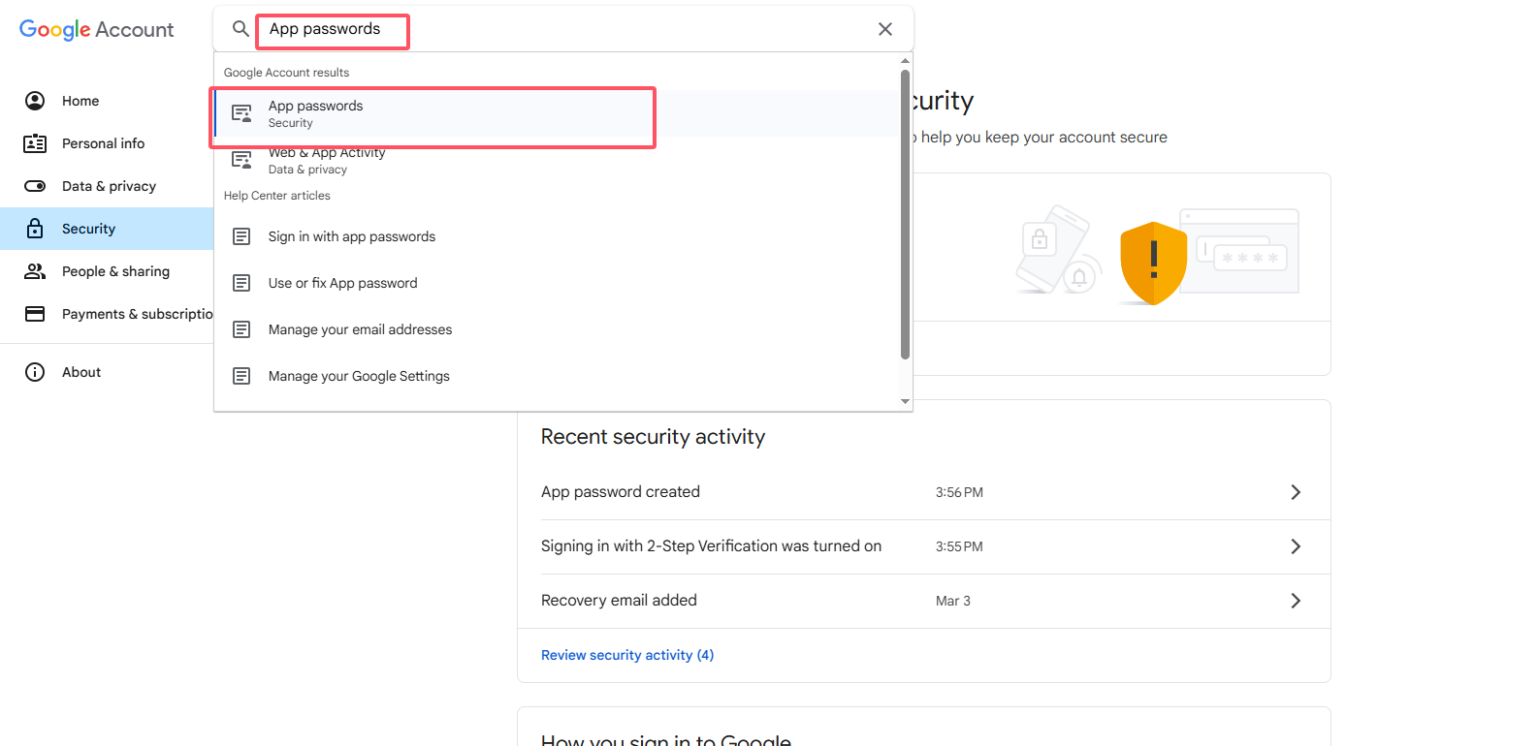Screen dimensions: 1539x746
Task: Select the Security sidebar item
Action: click(107, 229)
